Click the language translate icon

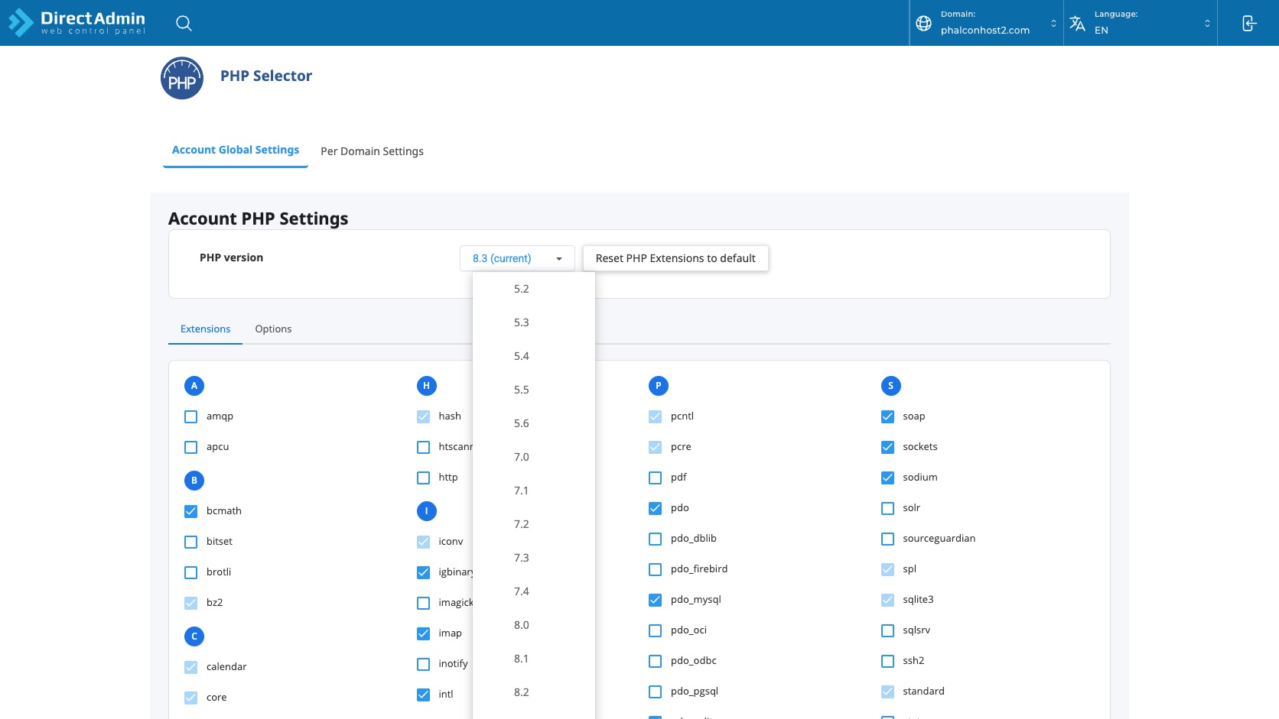pyautogui.click(x=1077, y=23)
